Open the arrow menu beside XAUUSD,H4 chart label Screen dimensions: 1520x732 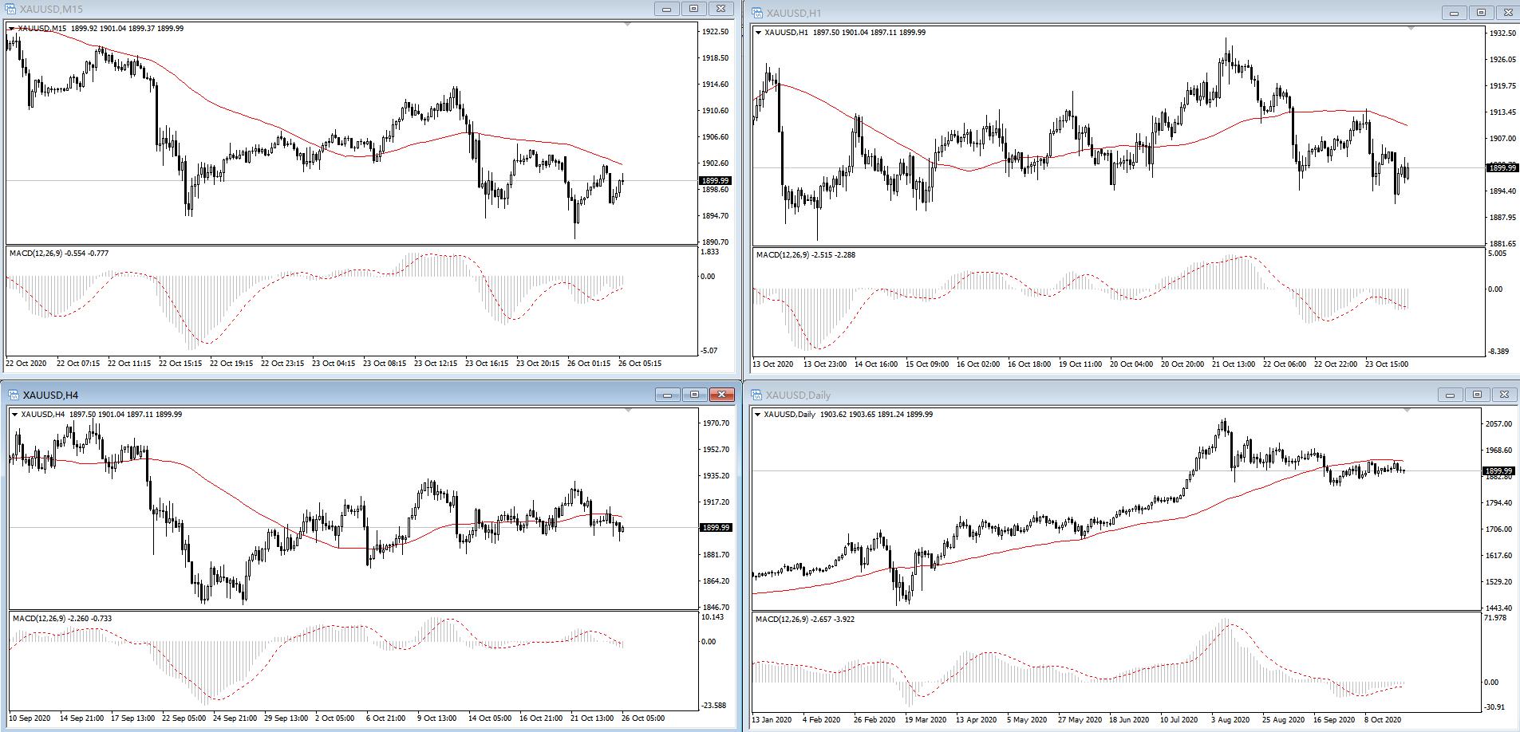click(x=14, y=415)
